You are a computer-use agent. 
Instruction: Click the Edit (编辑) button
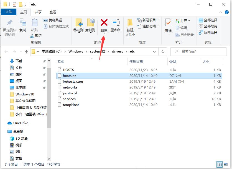(181, 28)
